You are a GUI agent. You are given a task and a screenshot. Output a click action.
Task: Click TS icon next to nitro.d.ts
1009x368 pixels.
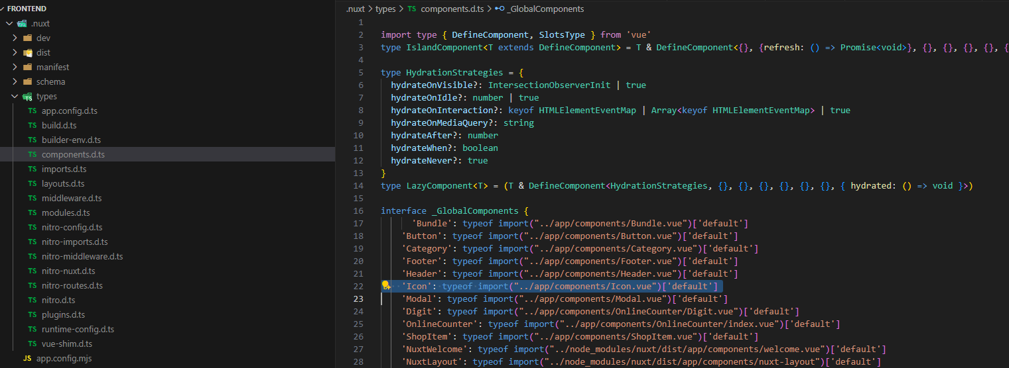[x=32, y=300]
